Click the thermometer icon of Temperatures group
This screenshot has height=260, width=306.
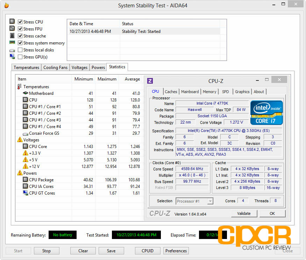click(19, 86)
